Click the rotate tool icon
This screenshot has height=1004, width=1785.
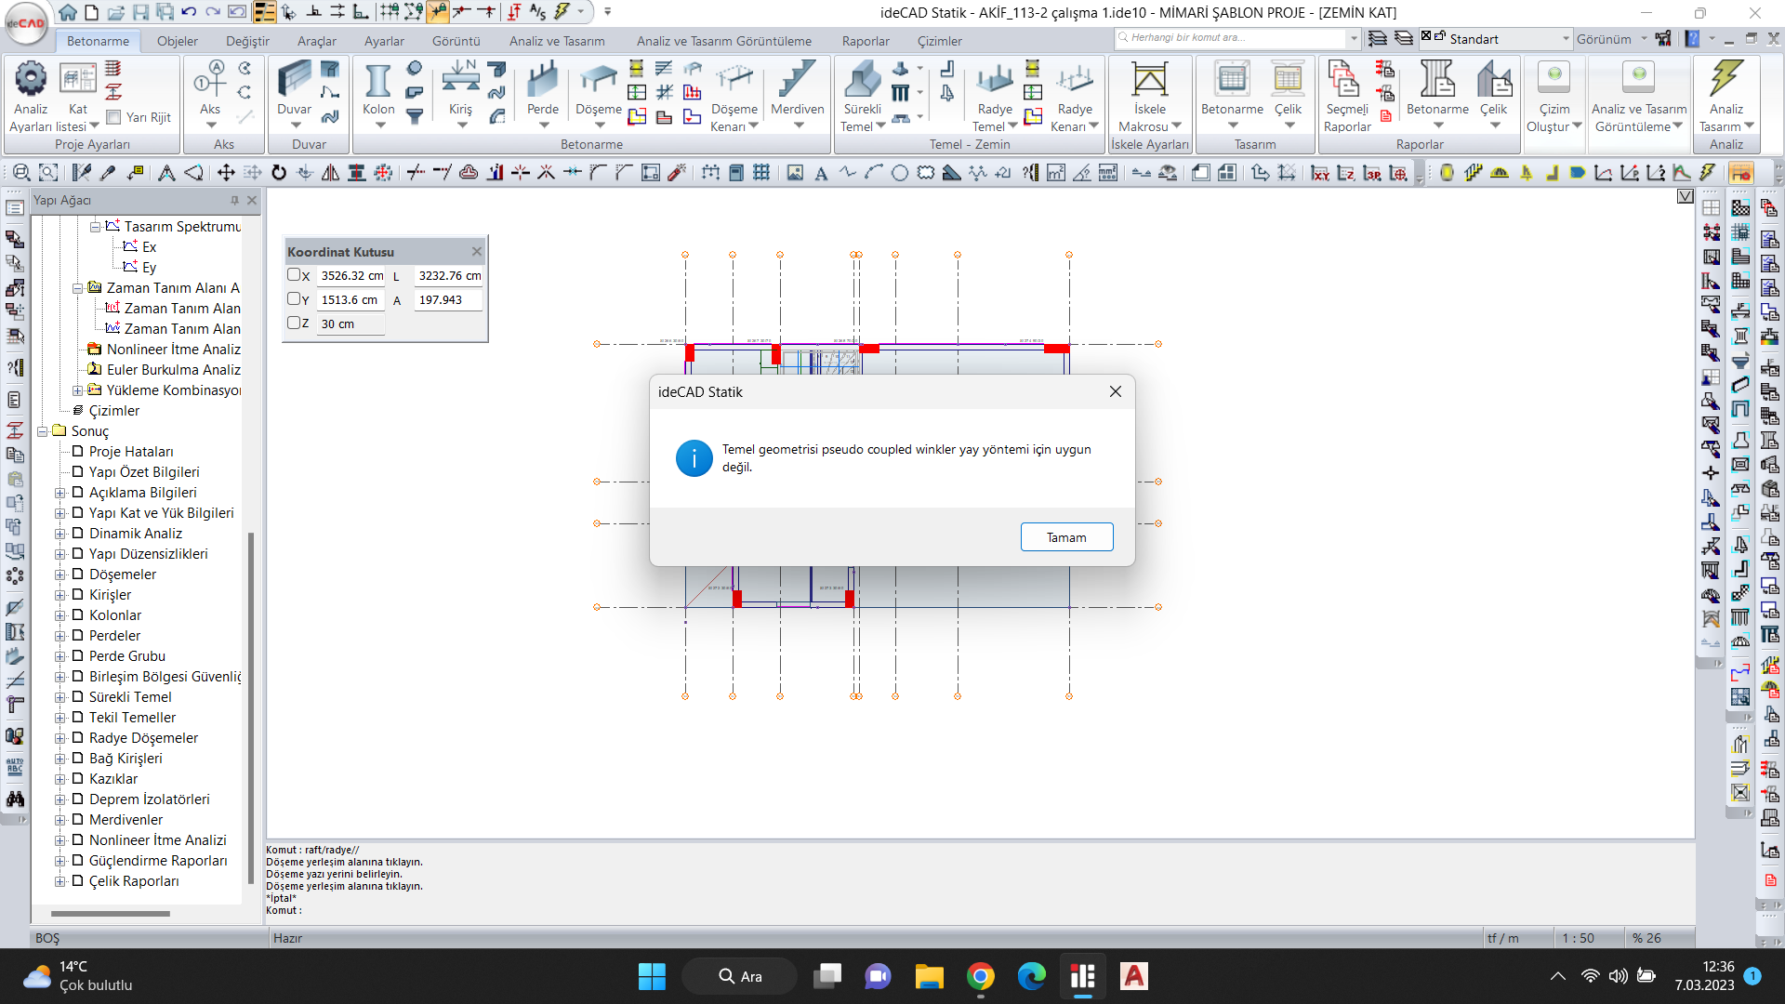(x=278, y=173)
